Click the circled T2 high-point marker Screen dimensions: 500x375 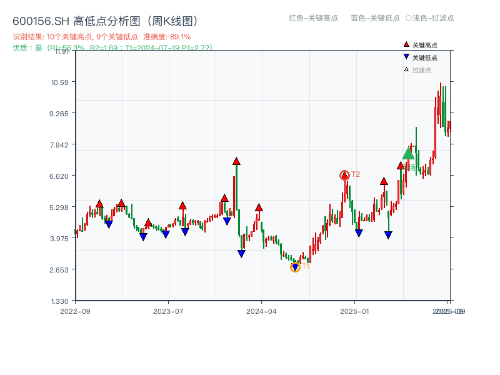344,174
